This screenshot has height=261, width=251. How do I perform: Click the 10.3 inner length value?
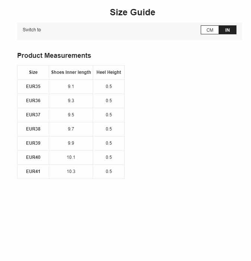pyautogui.click(x=71, y=172)
